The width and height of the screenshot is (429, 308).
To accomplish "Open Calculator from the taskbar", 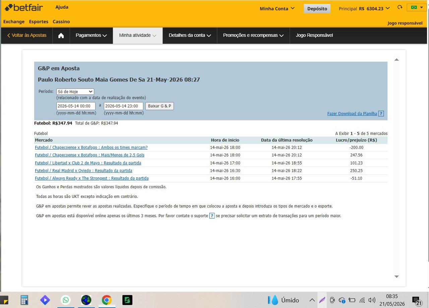I will pyautogui.click(x=24, y=300).
